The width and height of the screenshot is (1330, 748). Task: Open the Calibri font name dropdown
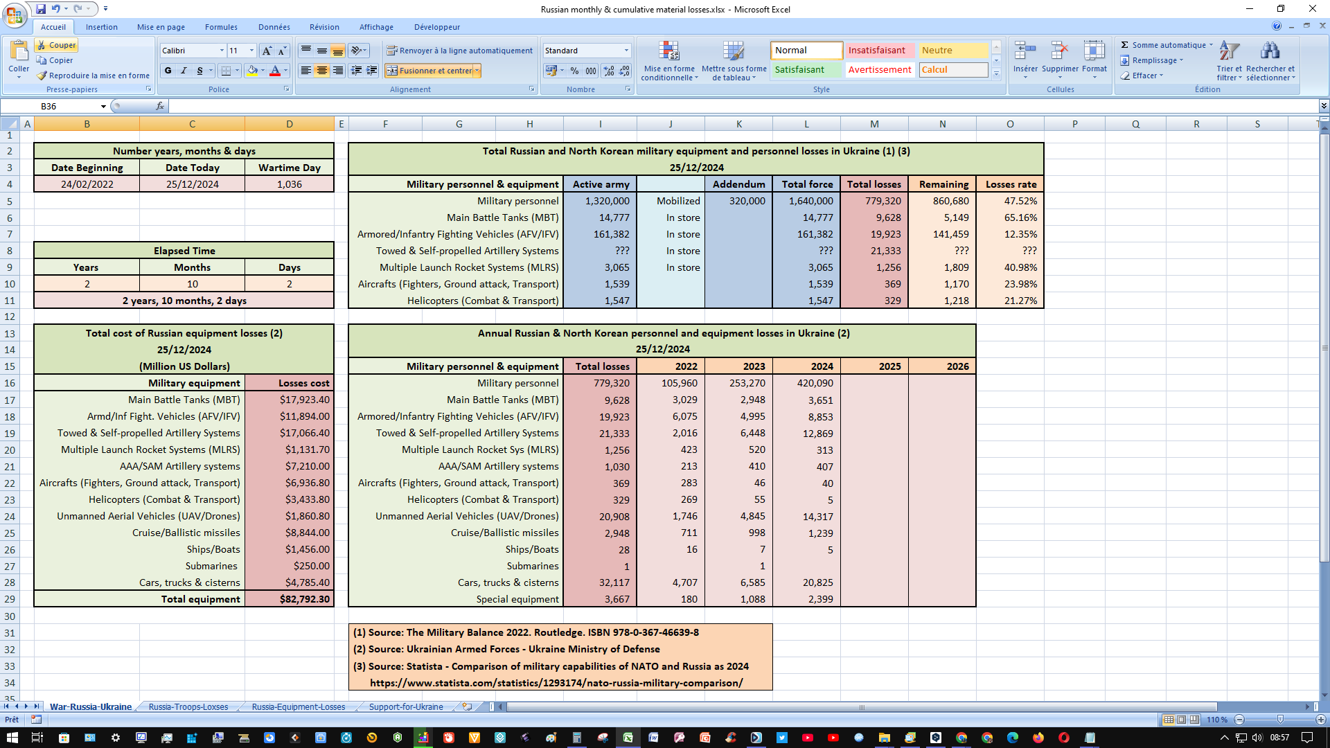coord(222,51)
